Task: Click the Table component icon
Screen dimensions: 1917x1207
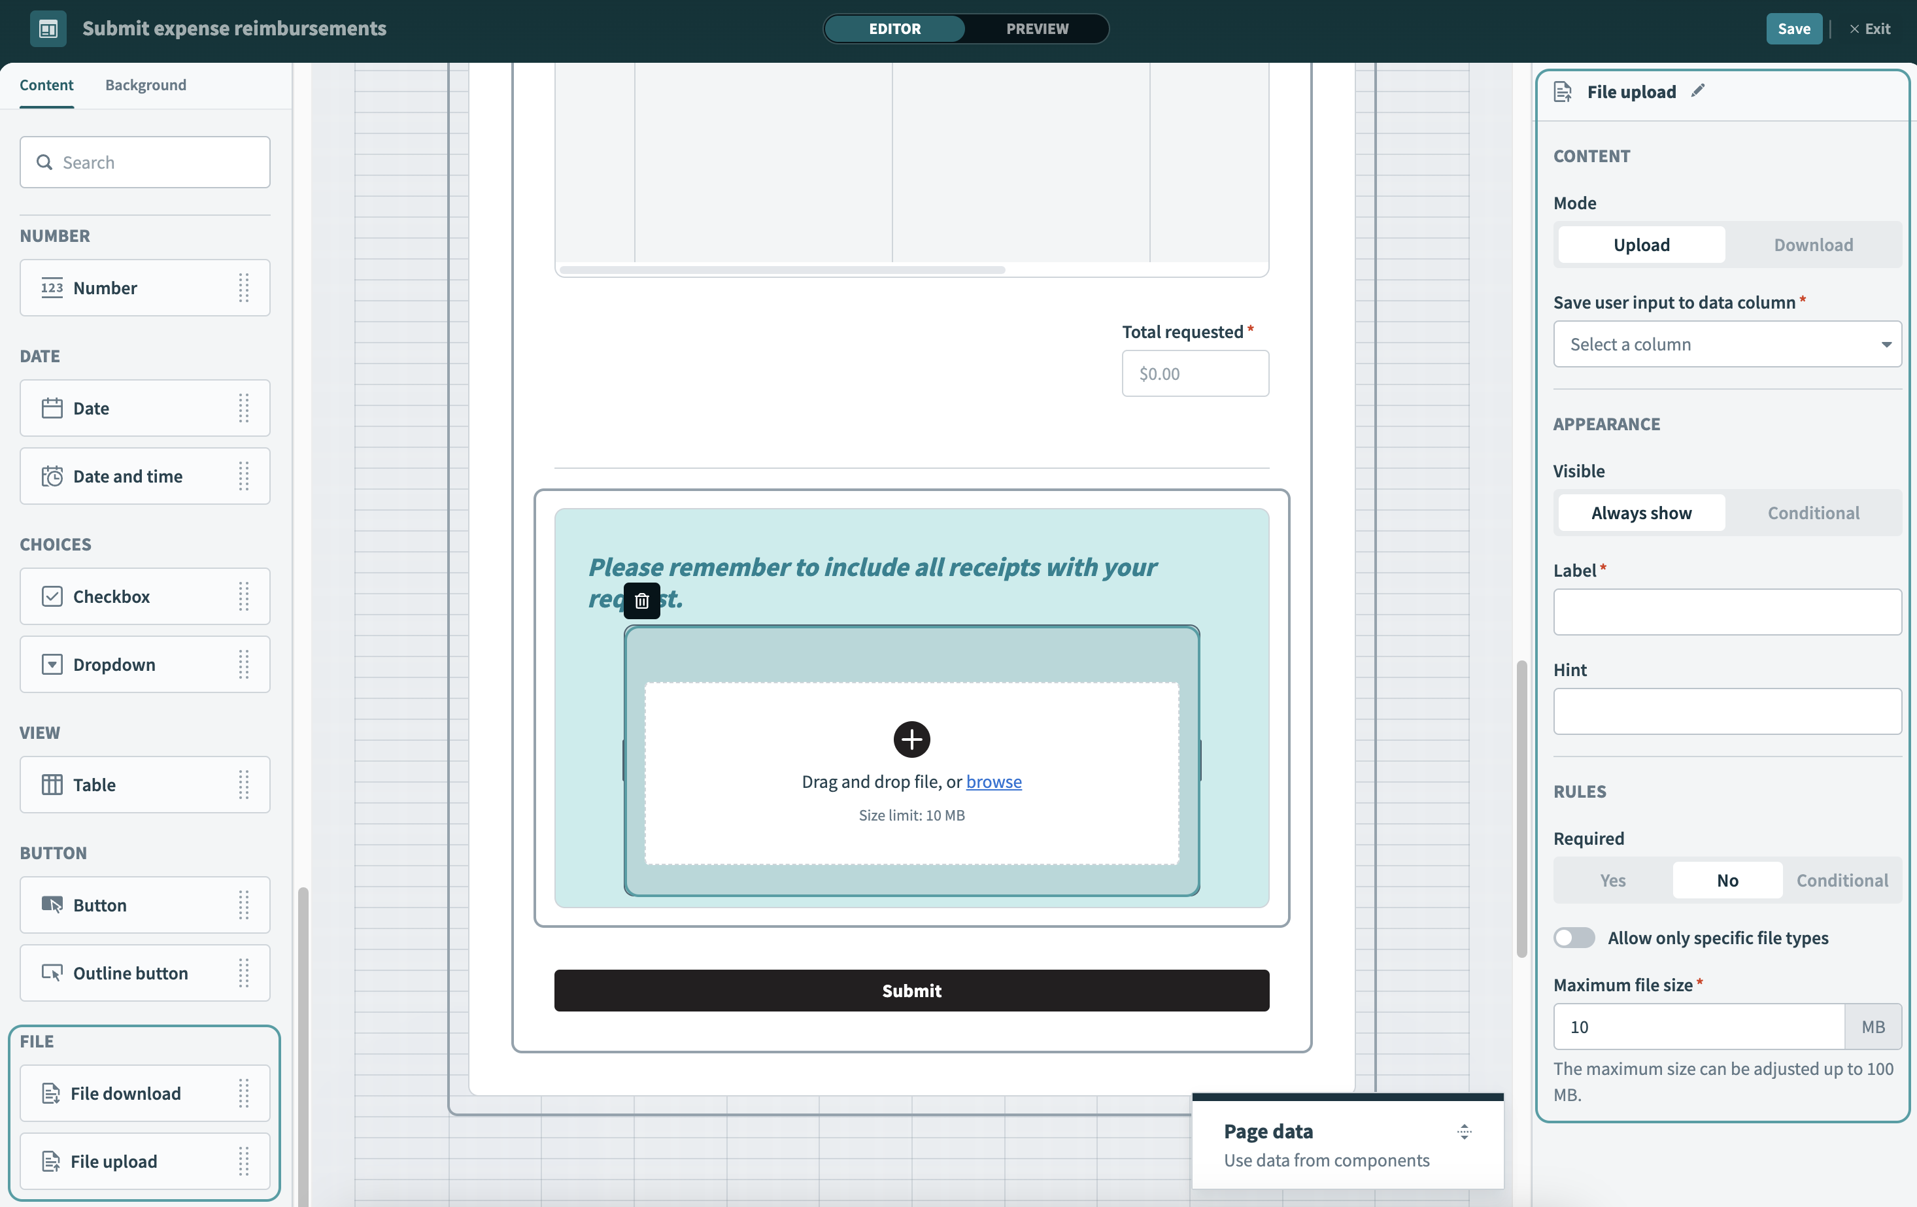Action: pos(52,784)
